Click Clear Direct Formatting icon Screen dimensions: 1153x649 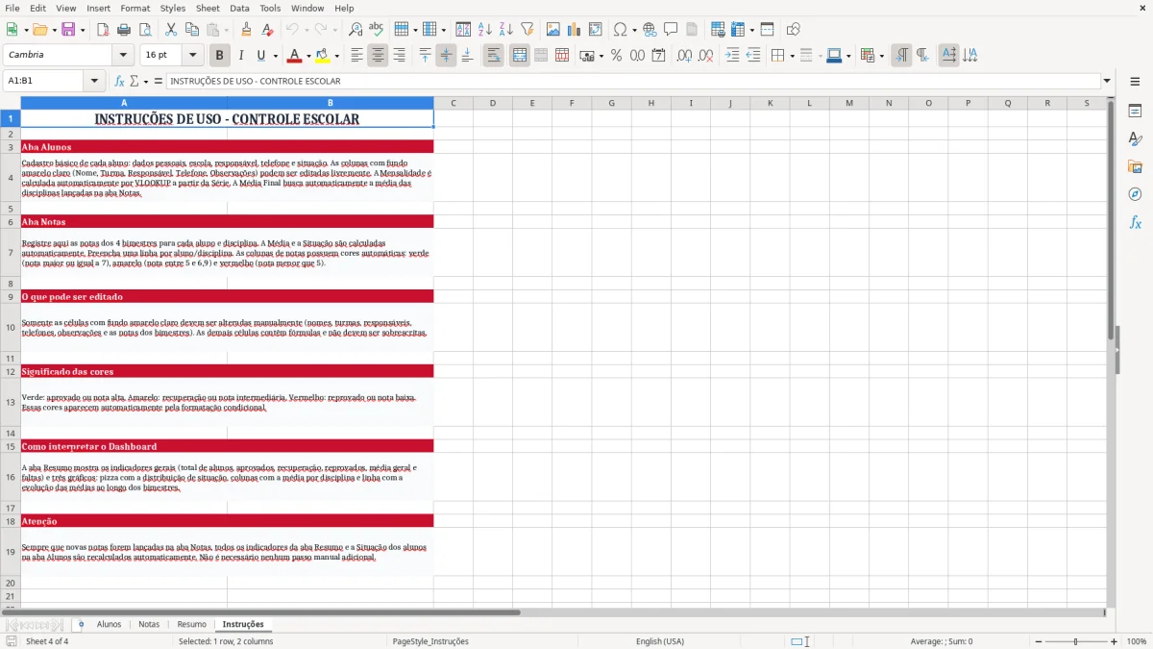268,30
